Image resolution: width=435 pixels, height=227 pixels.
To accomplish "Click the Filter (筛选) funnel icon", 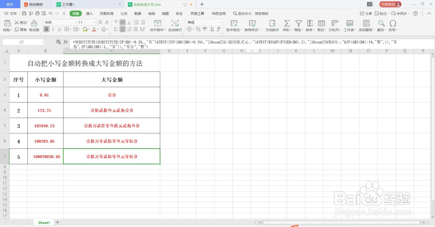I will point(299,23).
